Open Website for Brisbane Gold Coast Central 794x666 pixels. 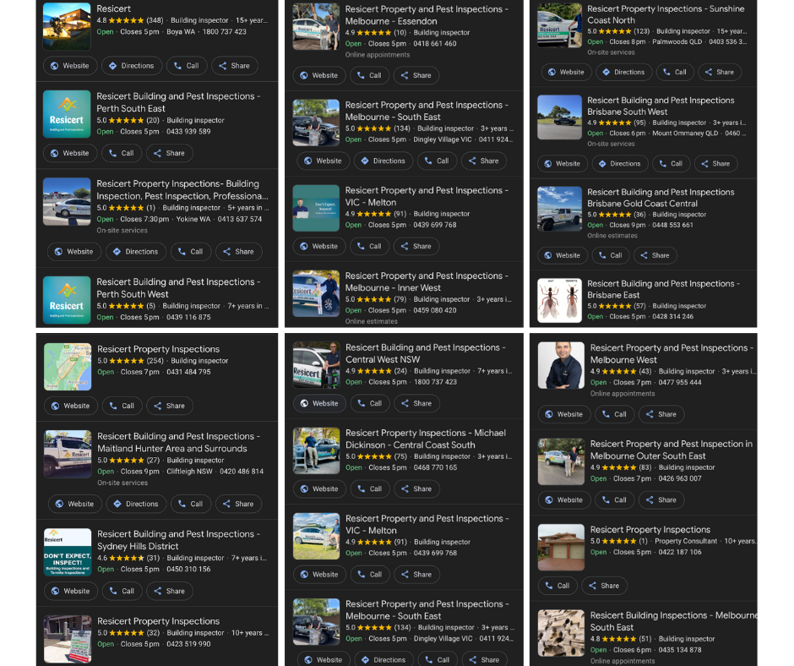[x=561, y=255]
